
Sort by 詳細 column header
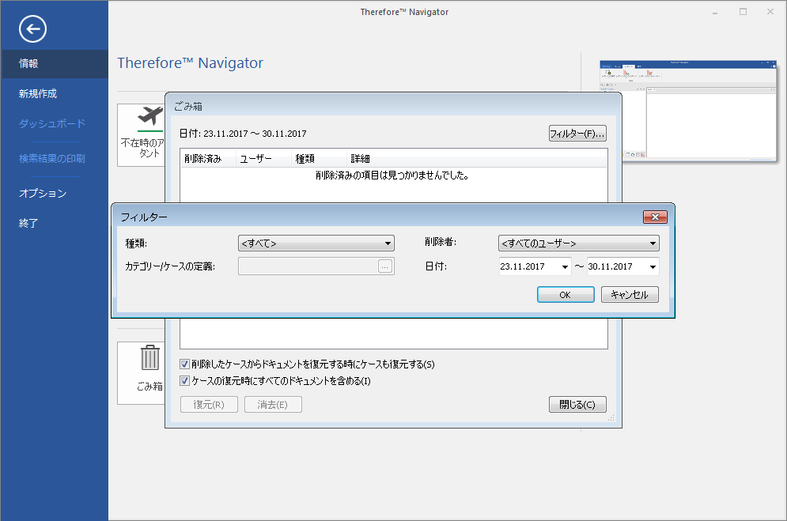[476, 158]
